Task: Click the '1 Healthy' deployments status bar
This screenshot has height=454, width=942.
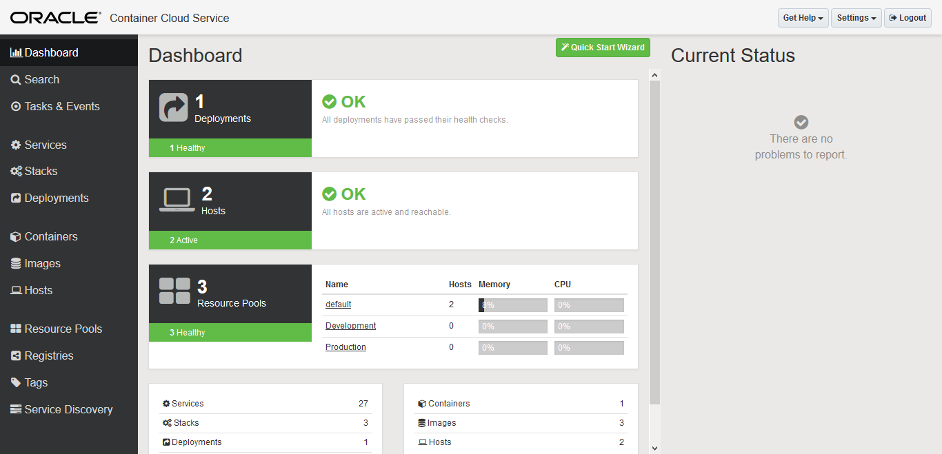Action: coord(230,148)
